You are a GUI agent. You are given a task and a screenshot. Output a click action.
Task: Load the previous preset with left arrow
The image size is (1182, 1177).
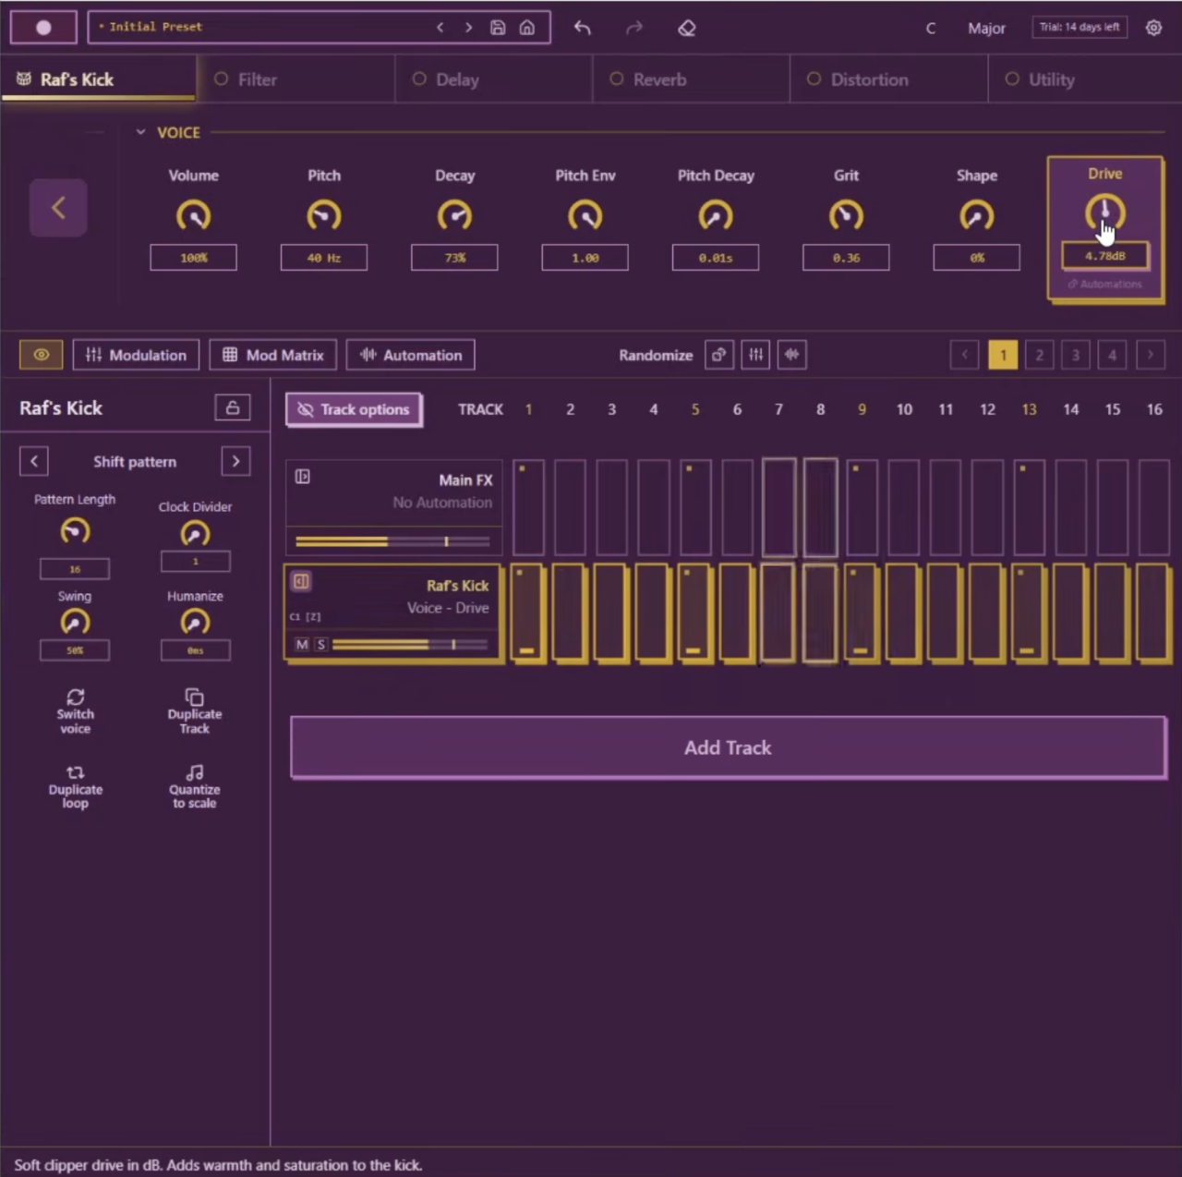tap(440, 28)
